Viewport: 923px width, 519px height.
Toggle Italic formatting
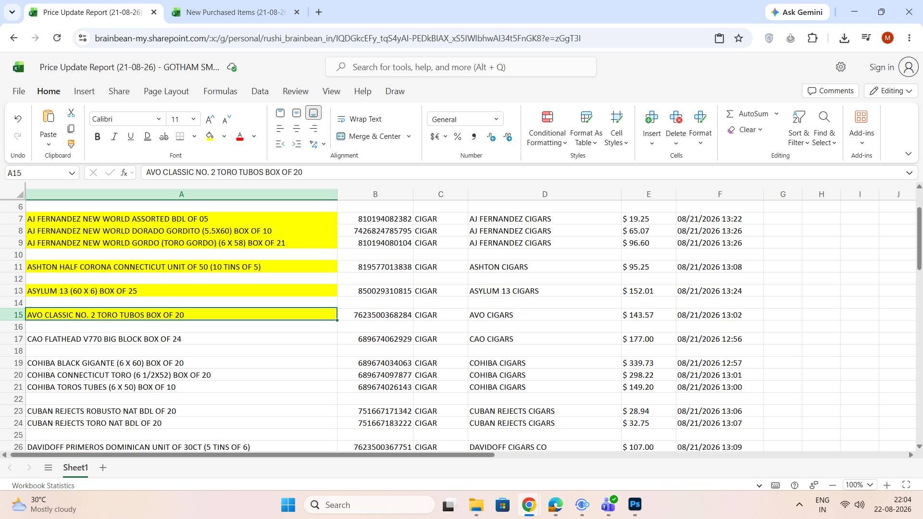coord(114,137)
